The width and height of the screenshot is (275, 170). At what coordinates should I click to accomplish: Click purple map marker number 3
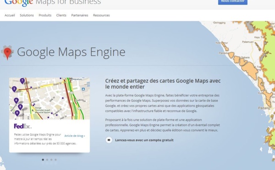point(14,89)
